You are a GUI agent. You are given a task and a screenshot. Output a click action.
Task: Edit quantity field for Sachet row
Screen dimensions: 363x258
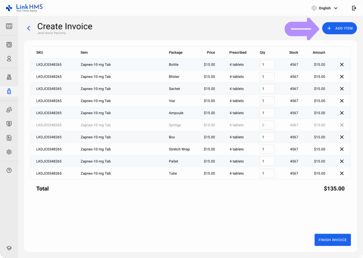tap(267, 89)
